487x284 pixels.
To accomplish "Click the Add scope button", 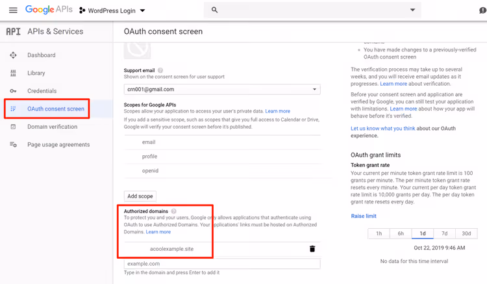I will [140, 196].
